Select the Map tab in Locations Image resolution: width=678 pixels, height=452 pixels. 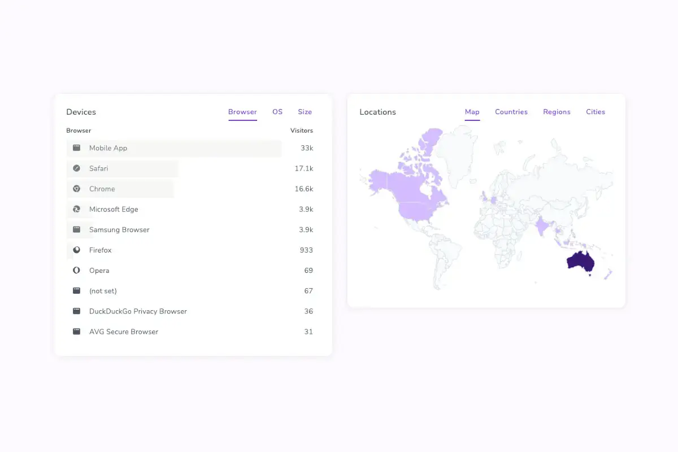(472, 112)
